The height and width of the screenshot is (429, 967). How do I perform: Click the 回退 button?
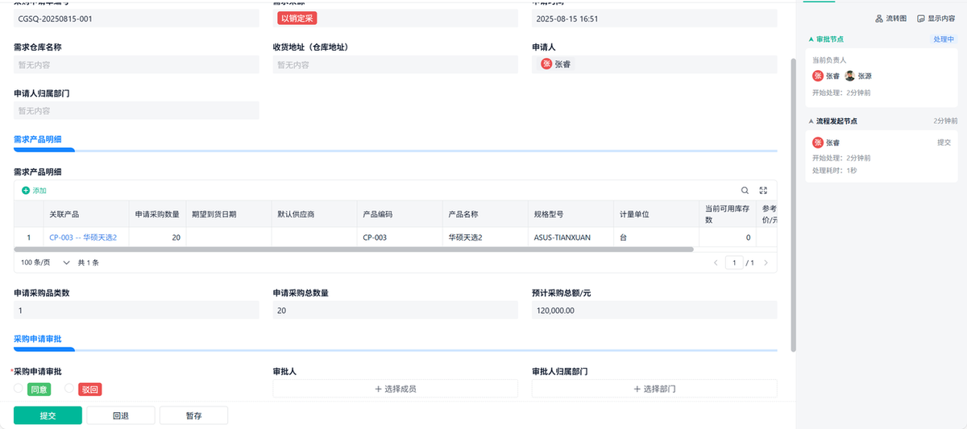point(121,415)
